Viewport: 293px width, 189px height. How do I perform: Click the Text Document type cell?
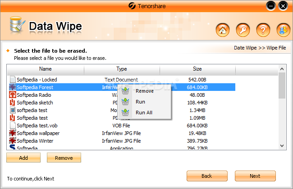pyautogui.click(x=121, y=80)
